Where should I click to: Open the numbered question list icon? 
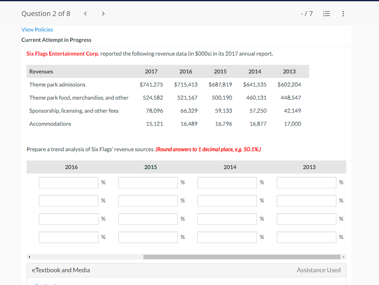326,13
